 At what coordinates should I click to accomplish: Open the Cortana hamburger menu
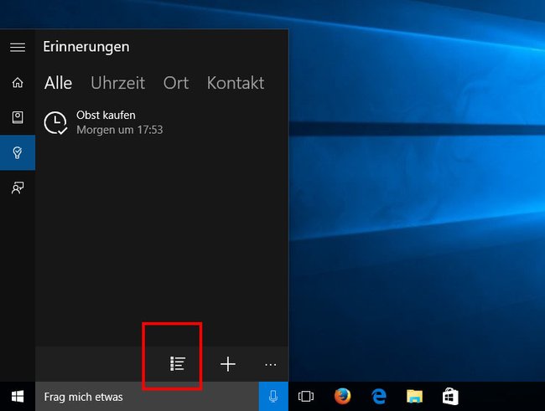coord(18,47)
